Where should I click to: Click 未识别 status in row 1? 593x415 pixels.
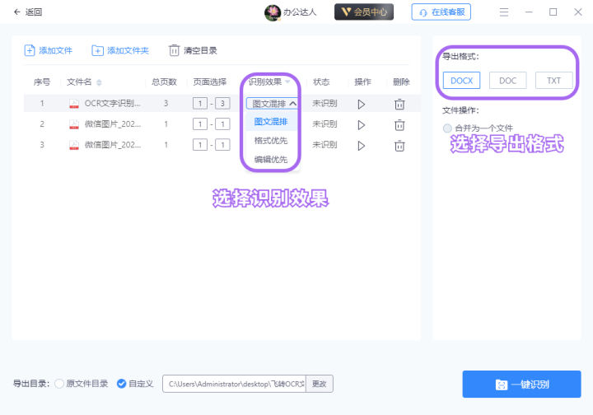325,103
